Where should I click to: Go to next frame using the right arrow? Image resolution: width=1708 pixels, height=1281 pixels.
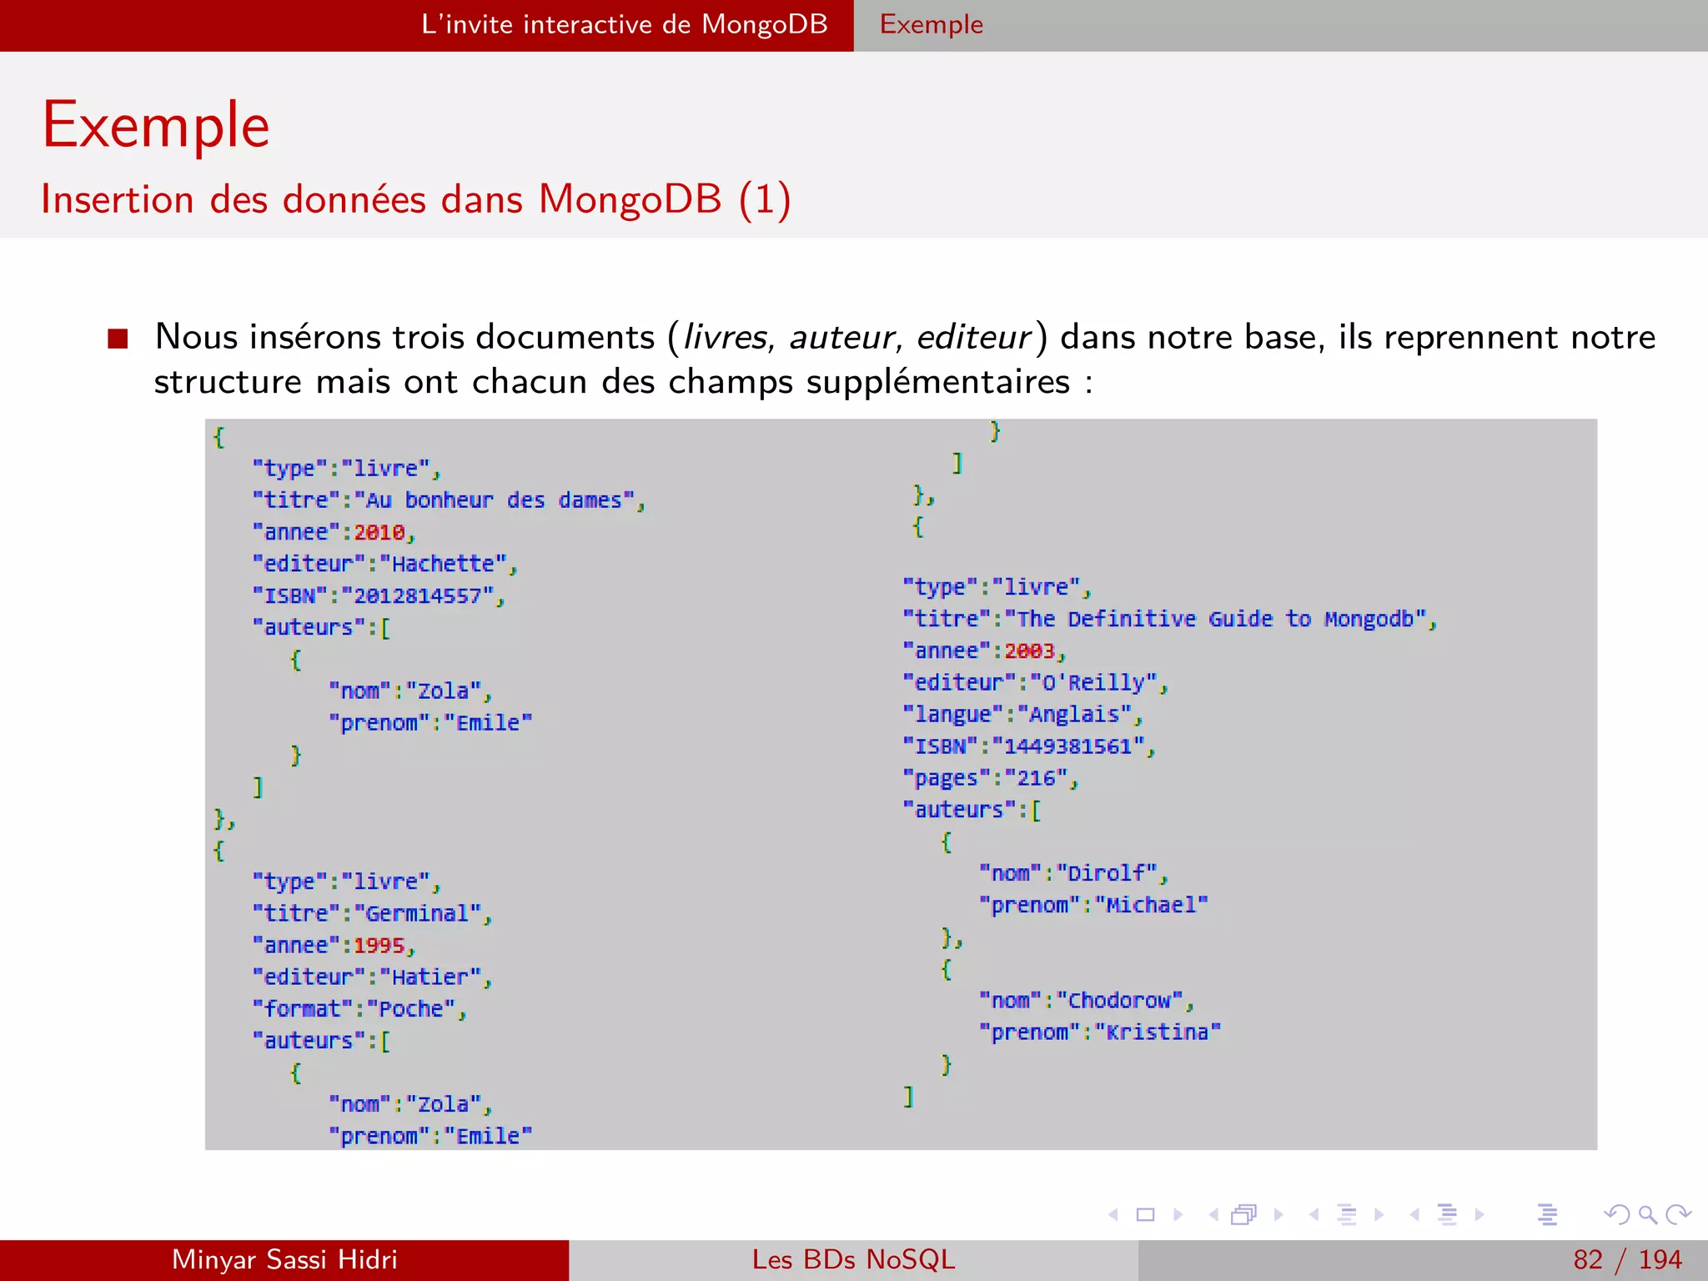point(1278,1214)
